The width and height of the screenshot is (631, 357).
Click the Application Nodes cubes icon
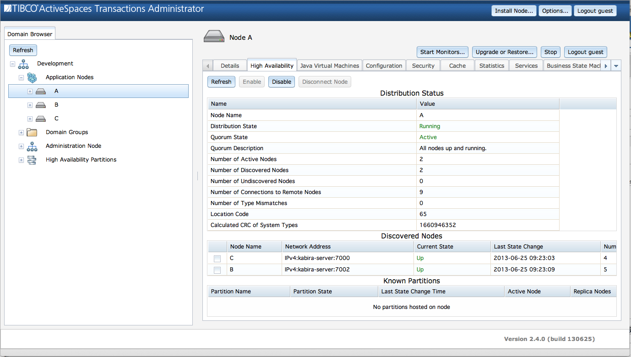(32, 77)
